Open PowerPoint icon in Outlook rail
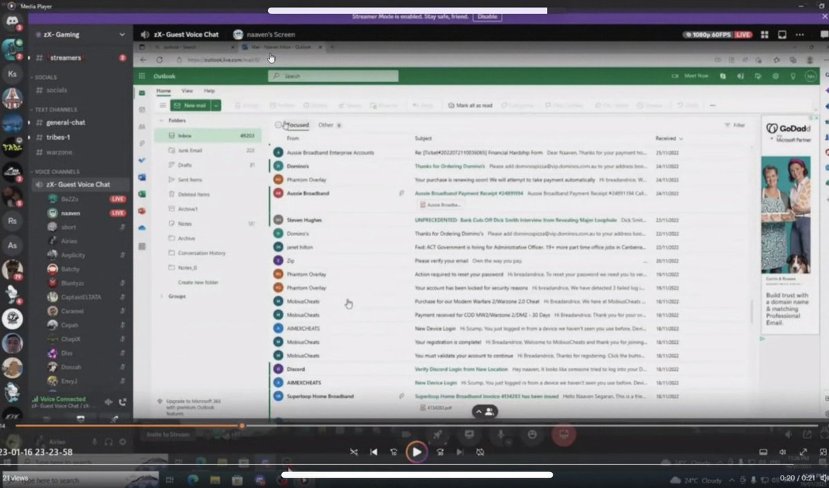Viewport: 829px width, 488px height. 142,211
